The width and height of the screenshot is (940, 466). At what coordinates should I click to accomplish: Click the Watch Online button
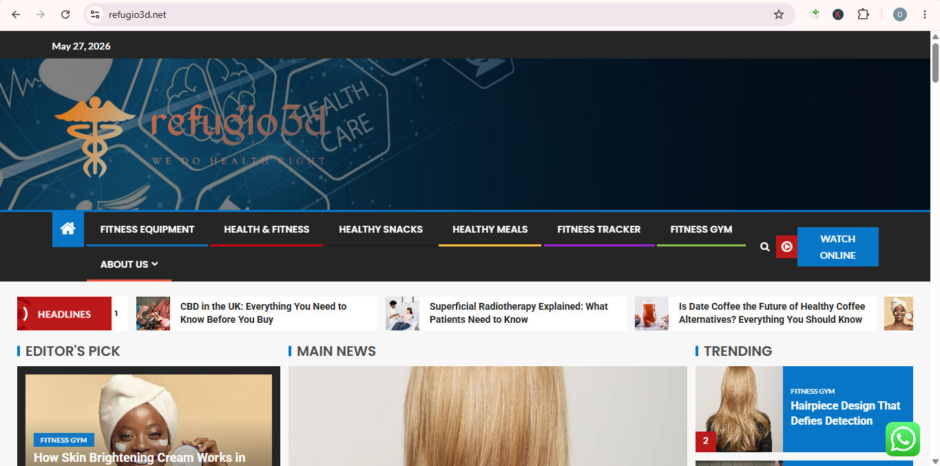(837, 246)
